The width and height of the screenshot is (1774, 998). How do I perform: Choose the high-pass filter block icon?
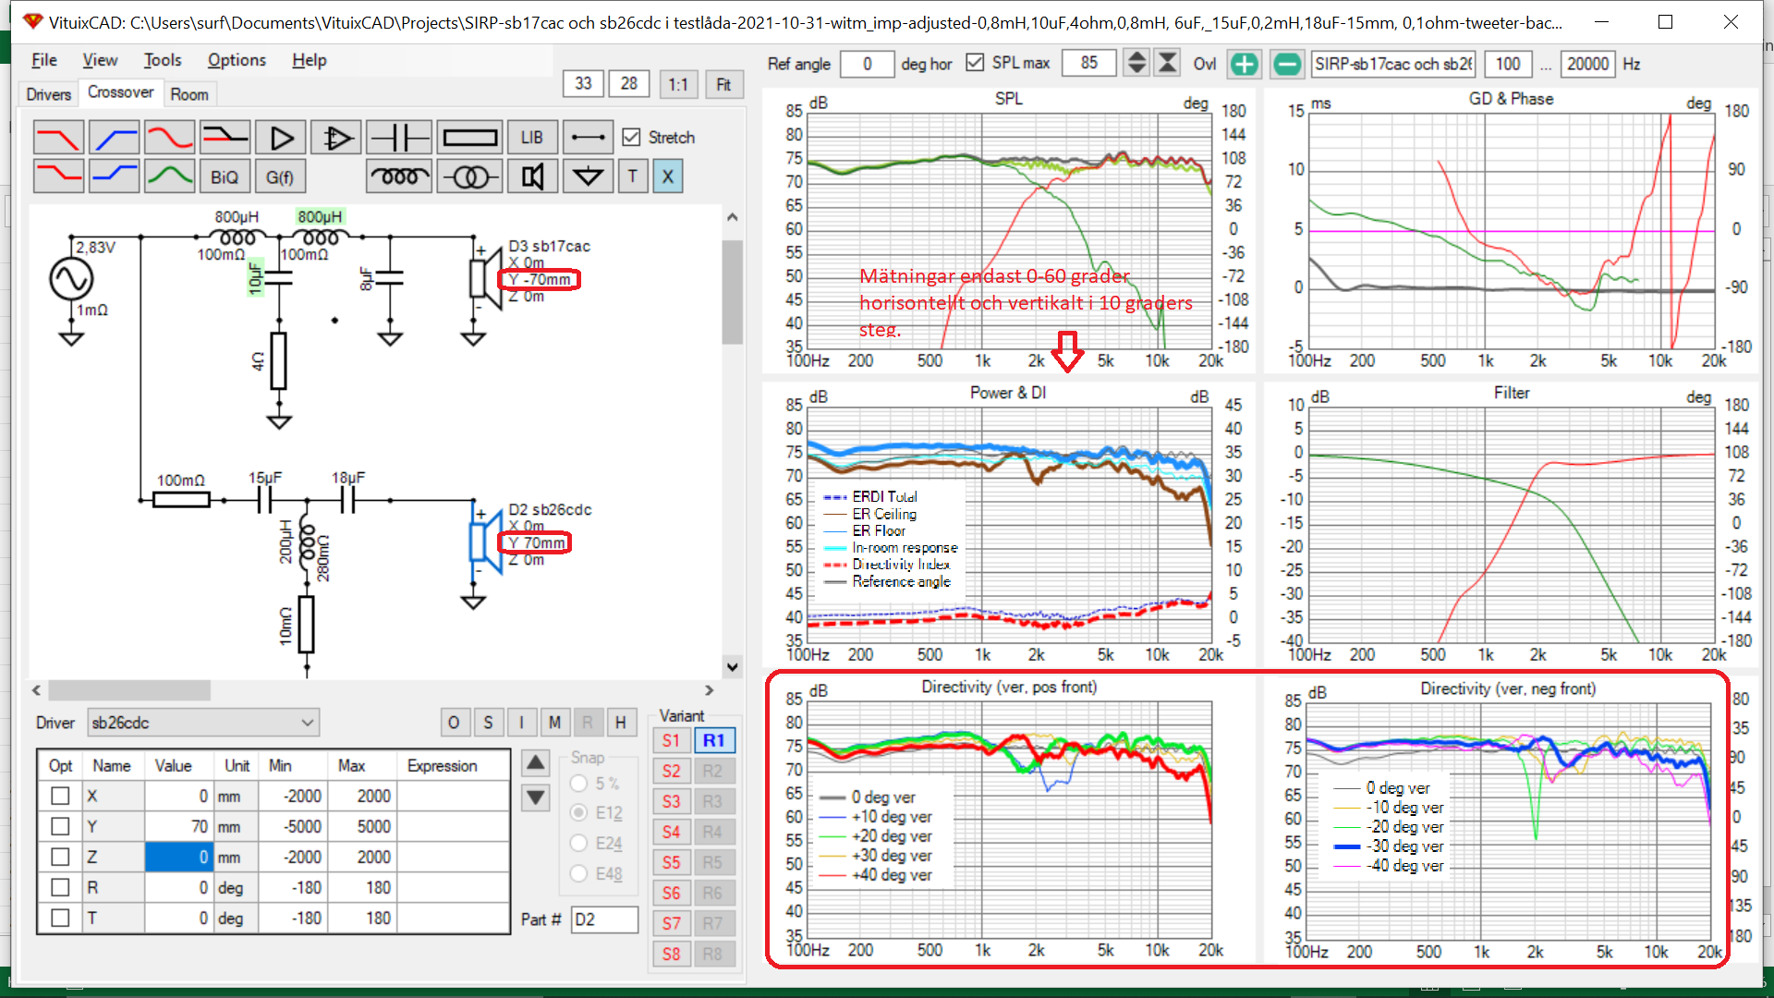pyautogui.click(x=115, y=139)
